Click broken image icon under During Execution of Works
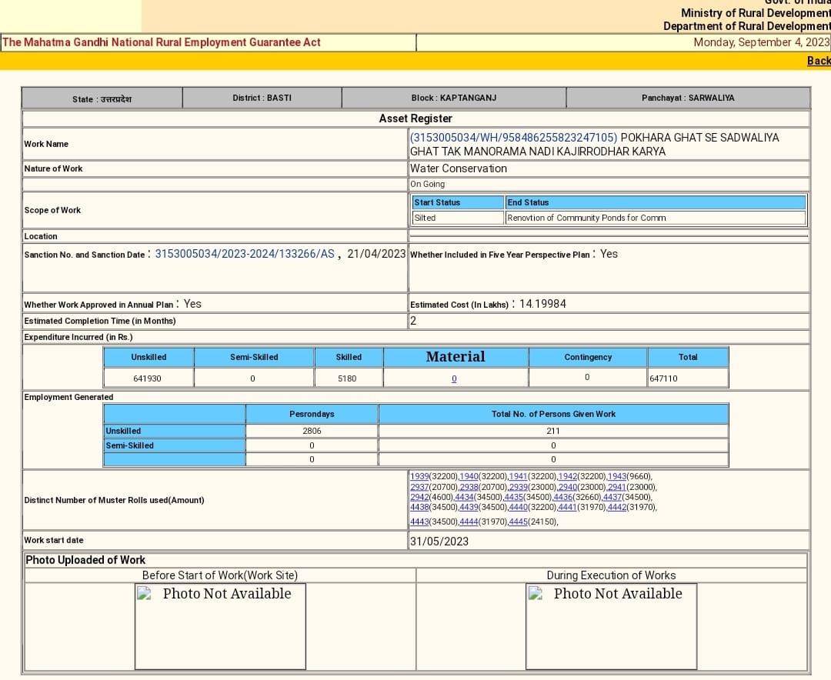831x680 pixels. point(536,593)
